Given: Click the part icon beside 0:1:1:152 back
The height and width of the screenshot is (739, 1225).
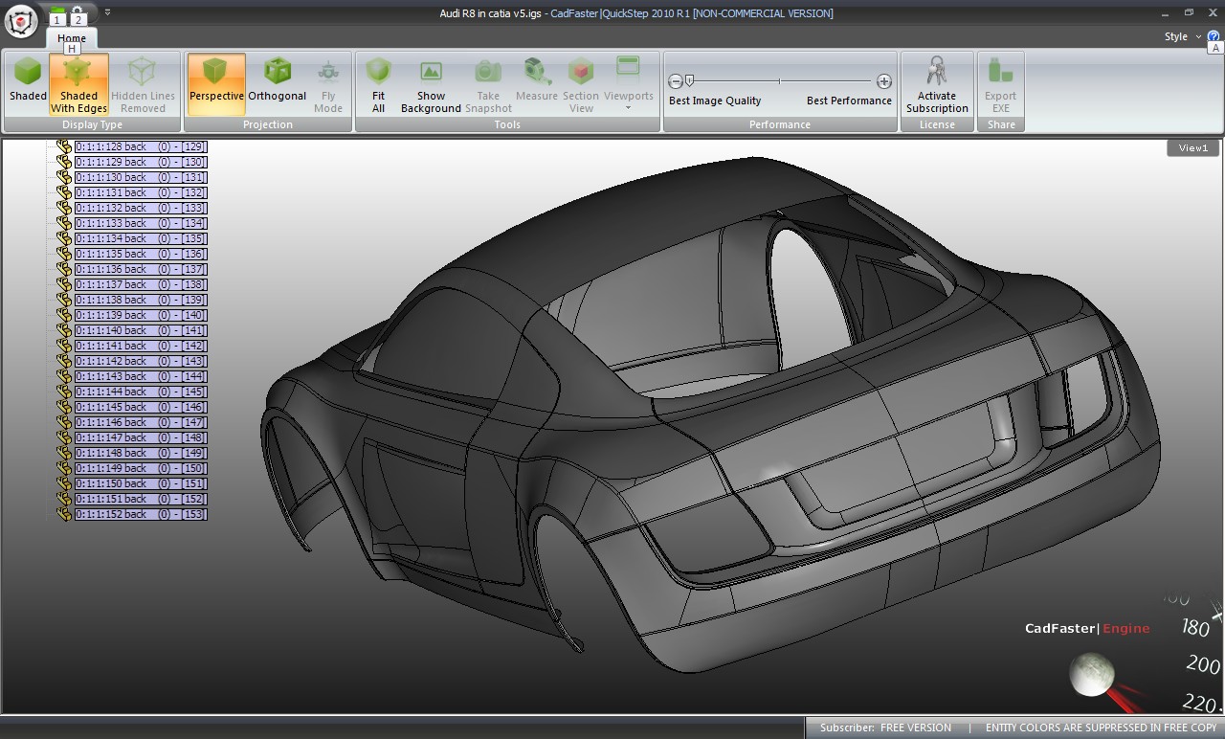Looking at the screenshot, I should [64, 514].
